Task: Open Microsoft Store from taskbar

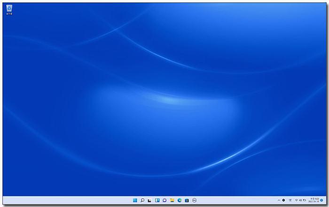Action: click(187, 200)
